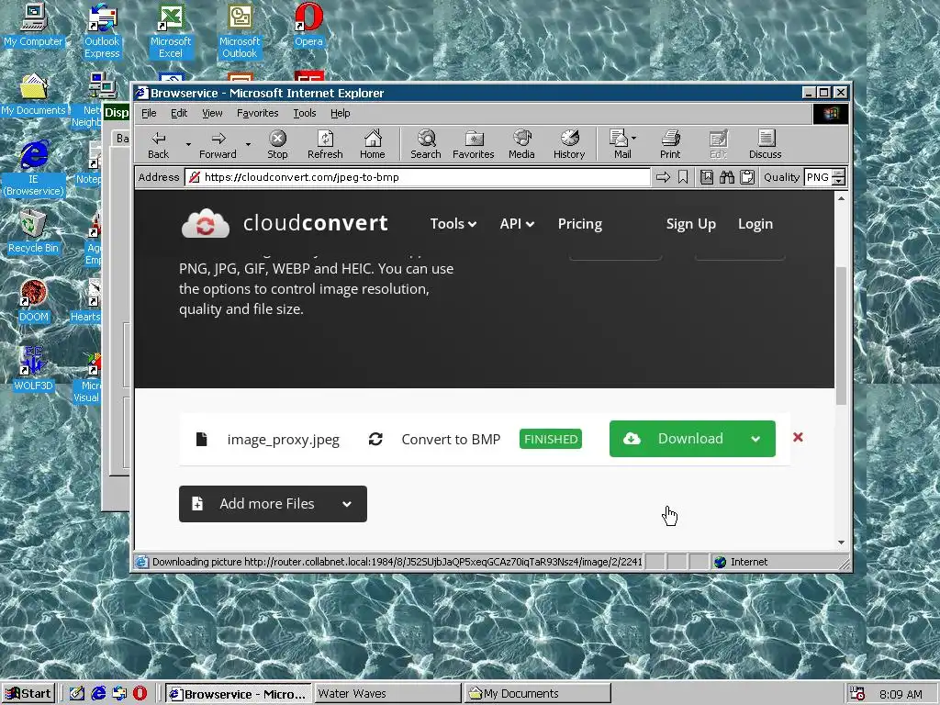The height and width of the screenshot is (705, 940).
Task: Expand the API dropdown on cloudconvert
Action: click(517, 224)
